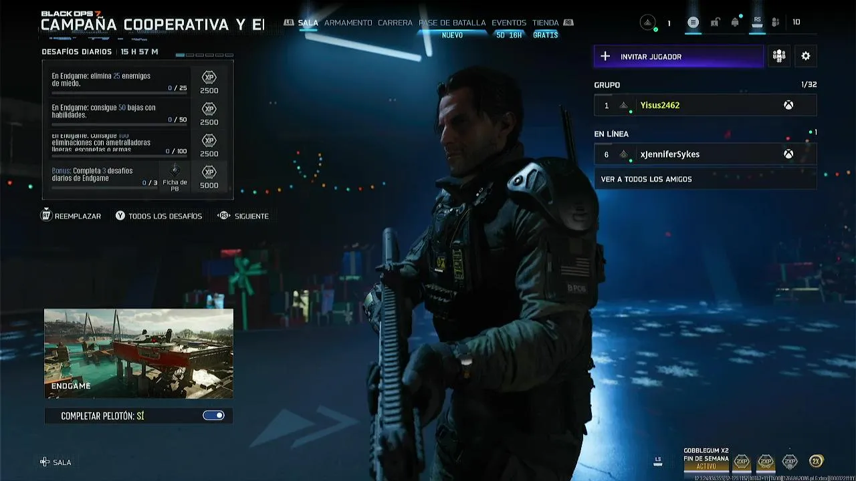The width and height of the screenshot is (856, 481).
Task: Click Xbox logo in Yisus2462 row
Action: 788,105
